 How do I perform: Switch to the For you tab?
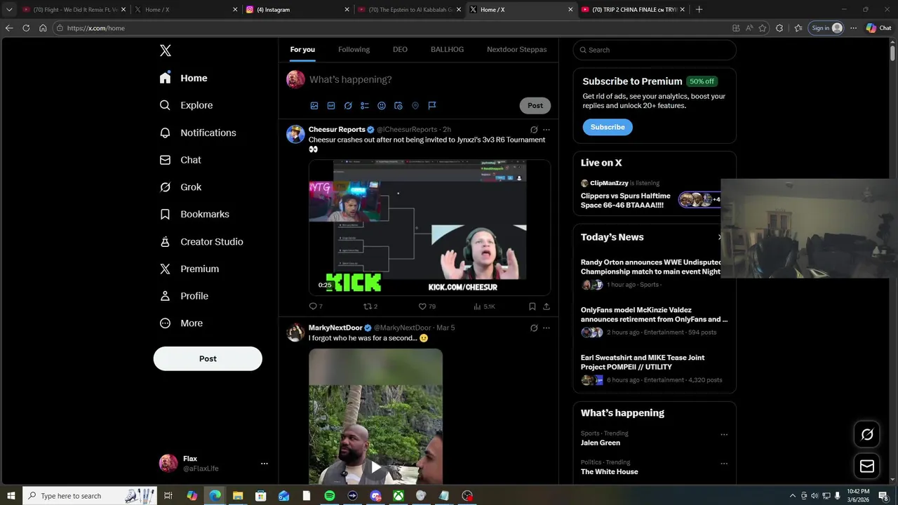pyautogui.click(x=302, y=49)
